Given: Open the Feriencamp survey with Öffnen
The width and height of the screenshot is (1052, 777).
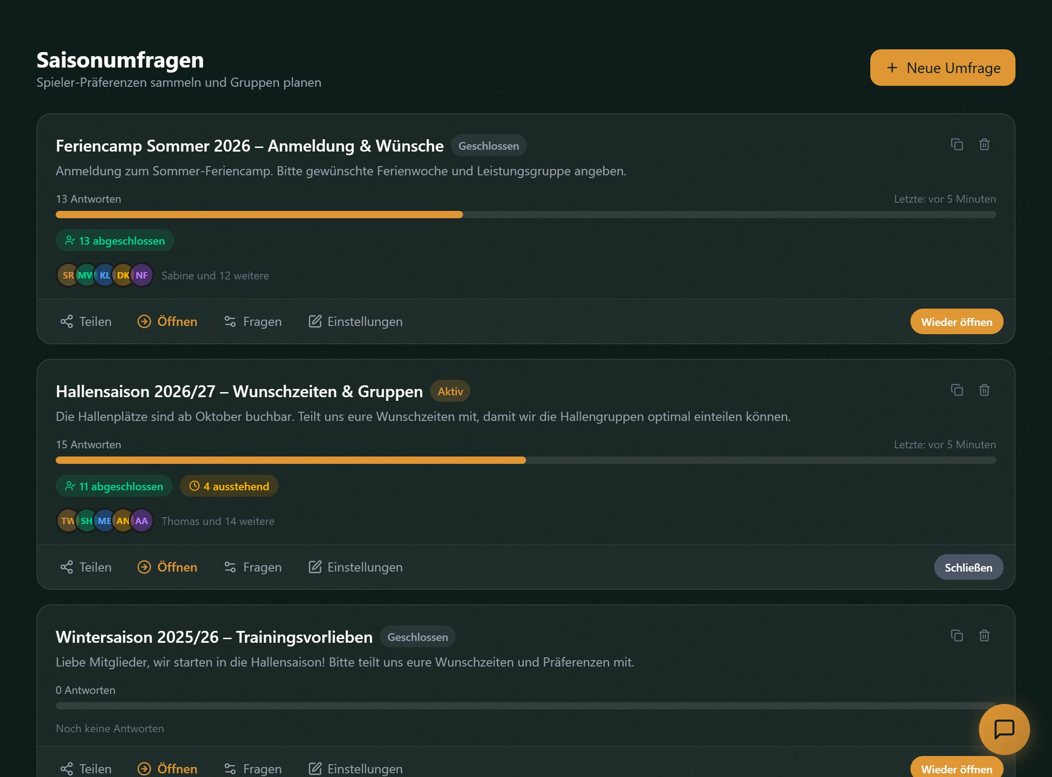Looking at the screenshot, I should click(168, 322).
